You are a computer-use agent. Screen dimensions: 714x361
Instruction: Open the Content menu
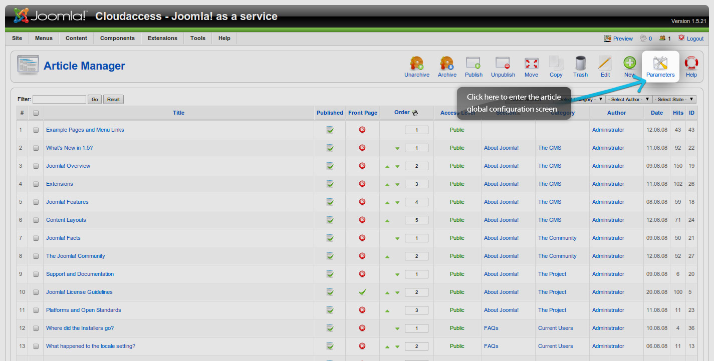76,38
